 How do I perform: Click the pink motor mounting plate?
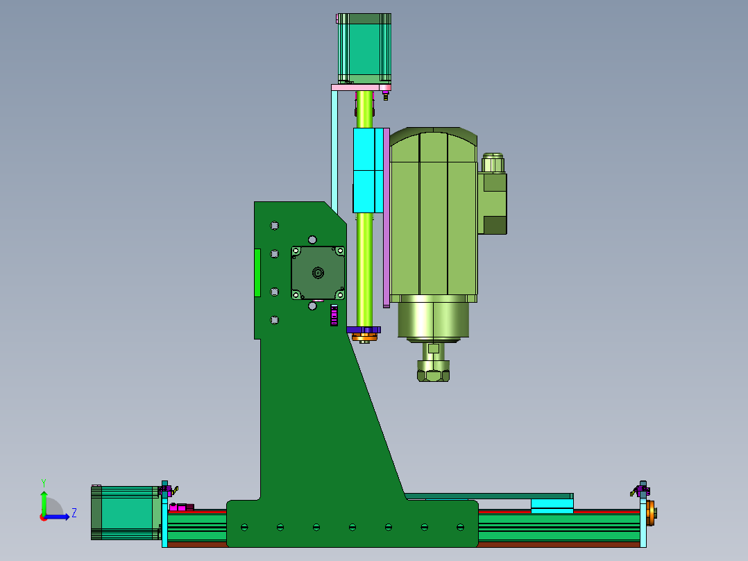[x=361, y=87]
